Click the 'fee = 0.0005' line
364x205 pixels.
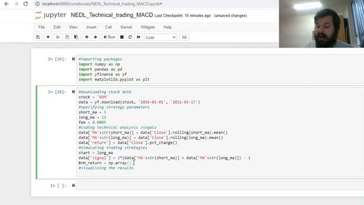click(92, 122)
